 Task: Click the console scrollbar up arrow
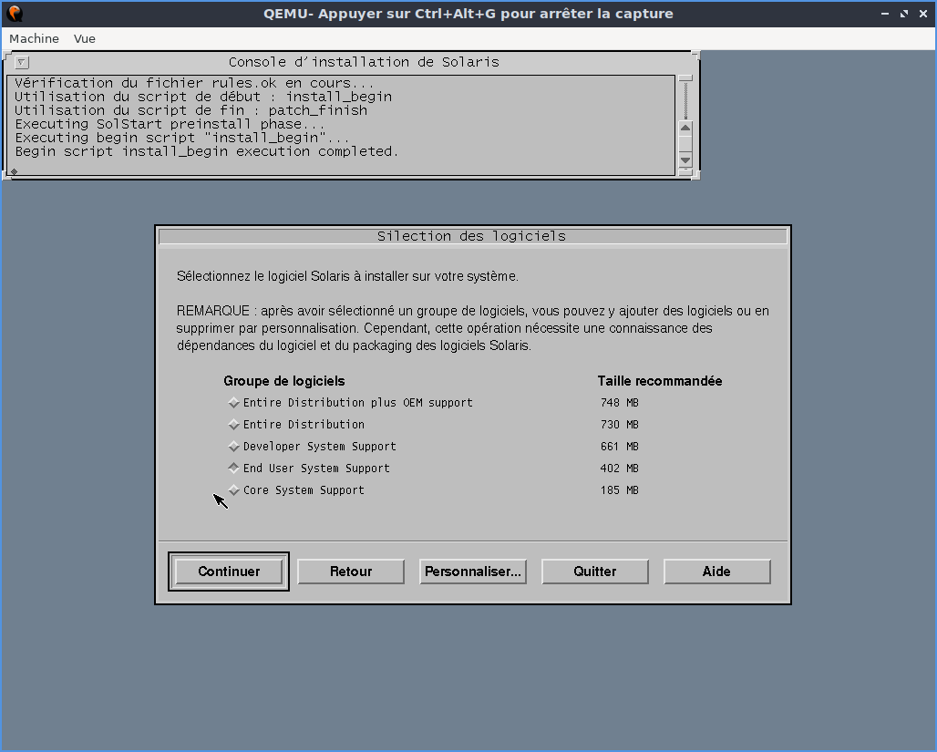point(685,128)
